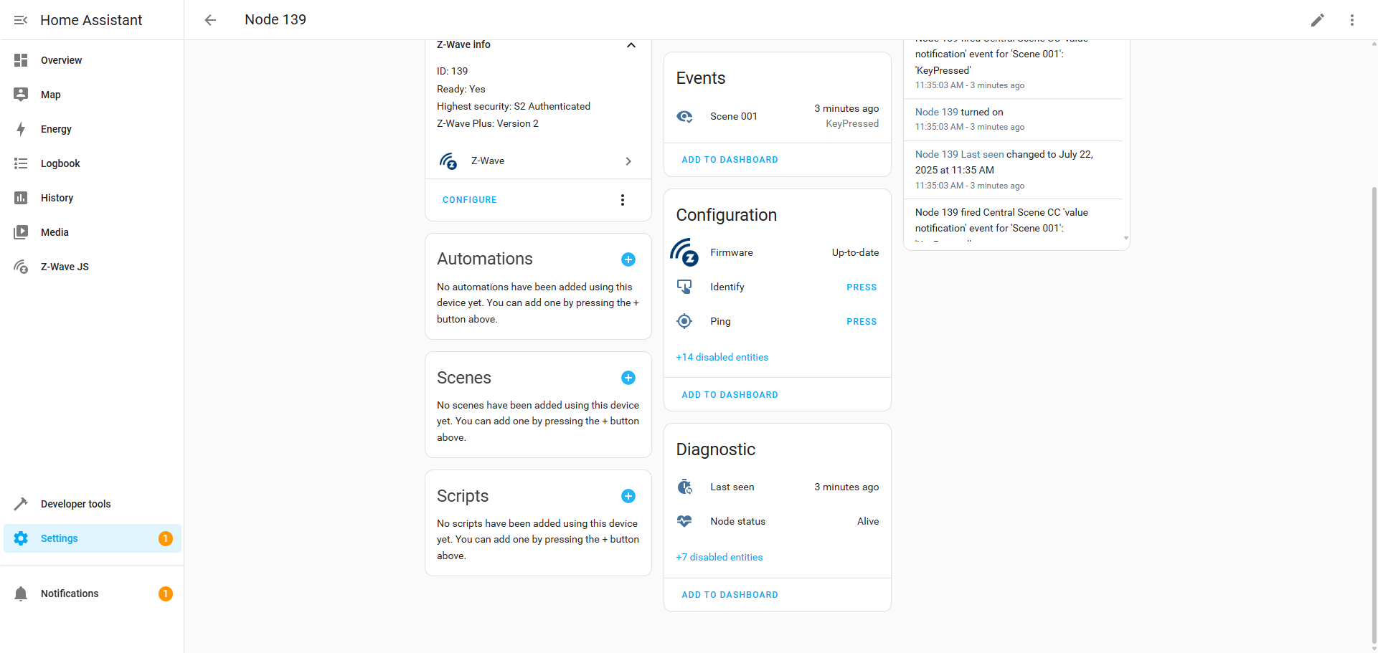The image size is (1378, 653).
Task: Open Logbook in the sidebar
Action: click(93, 163)
